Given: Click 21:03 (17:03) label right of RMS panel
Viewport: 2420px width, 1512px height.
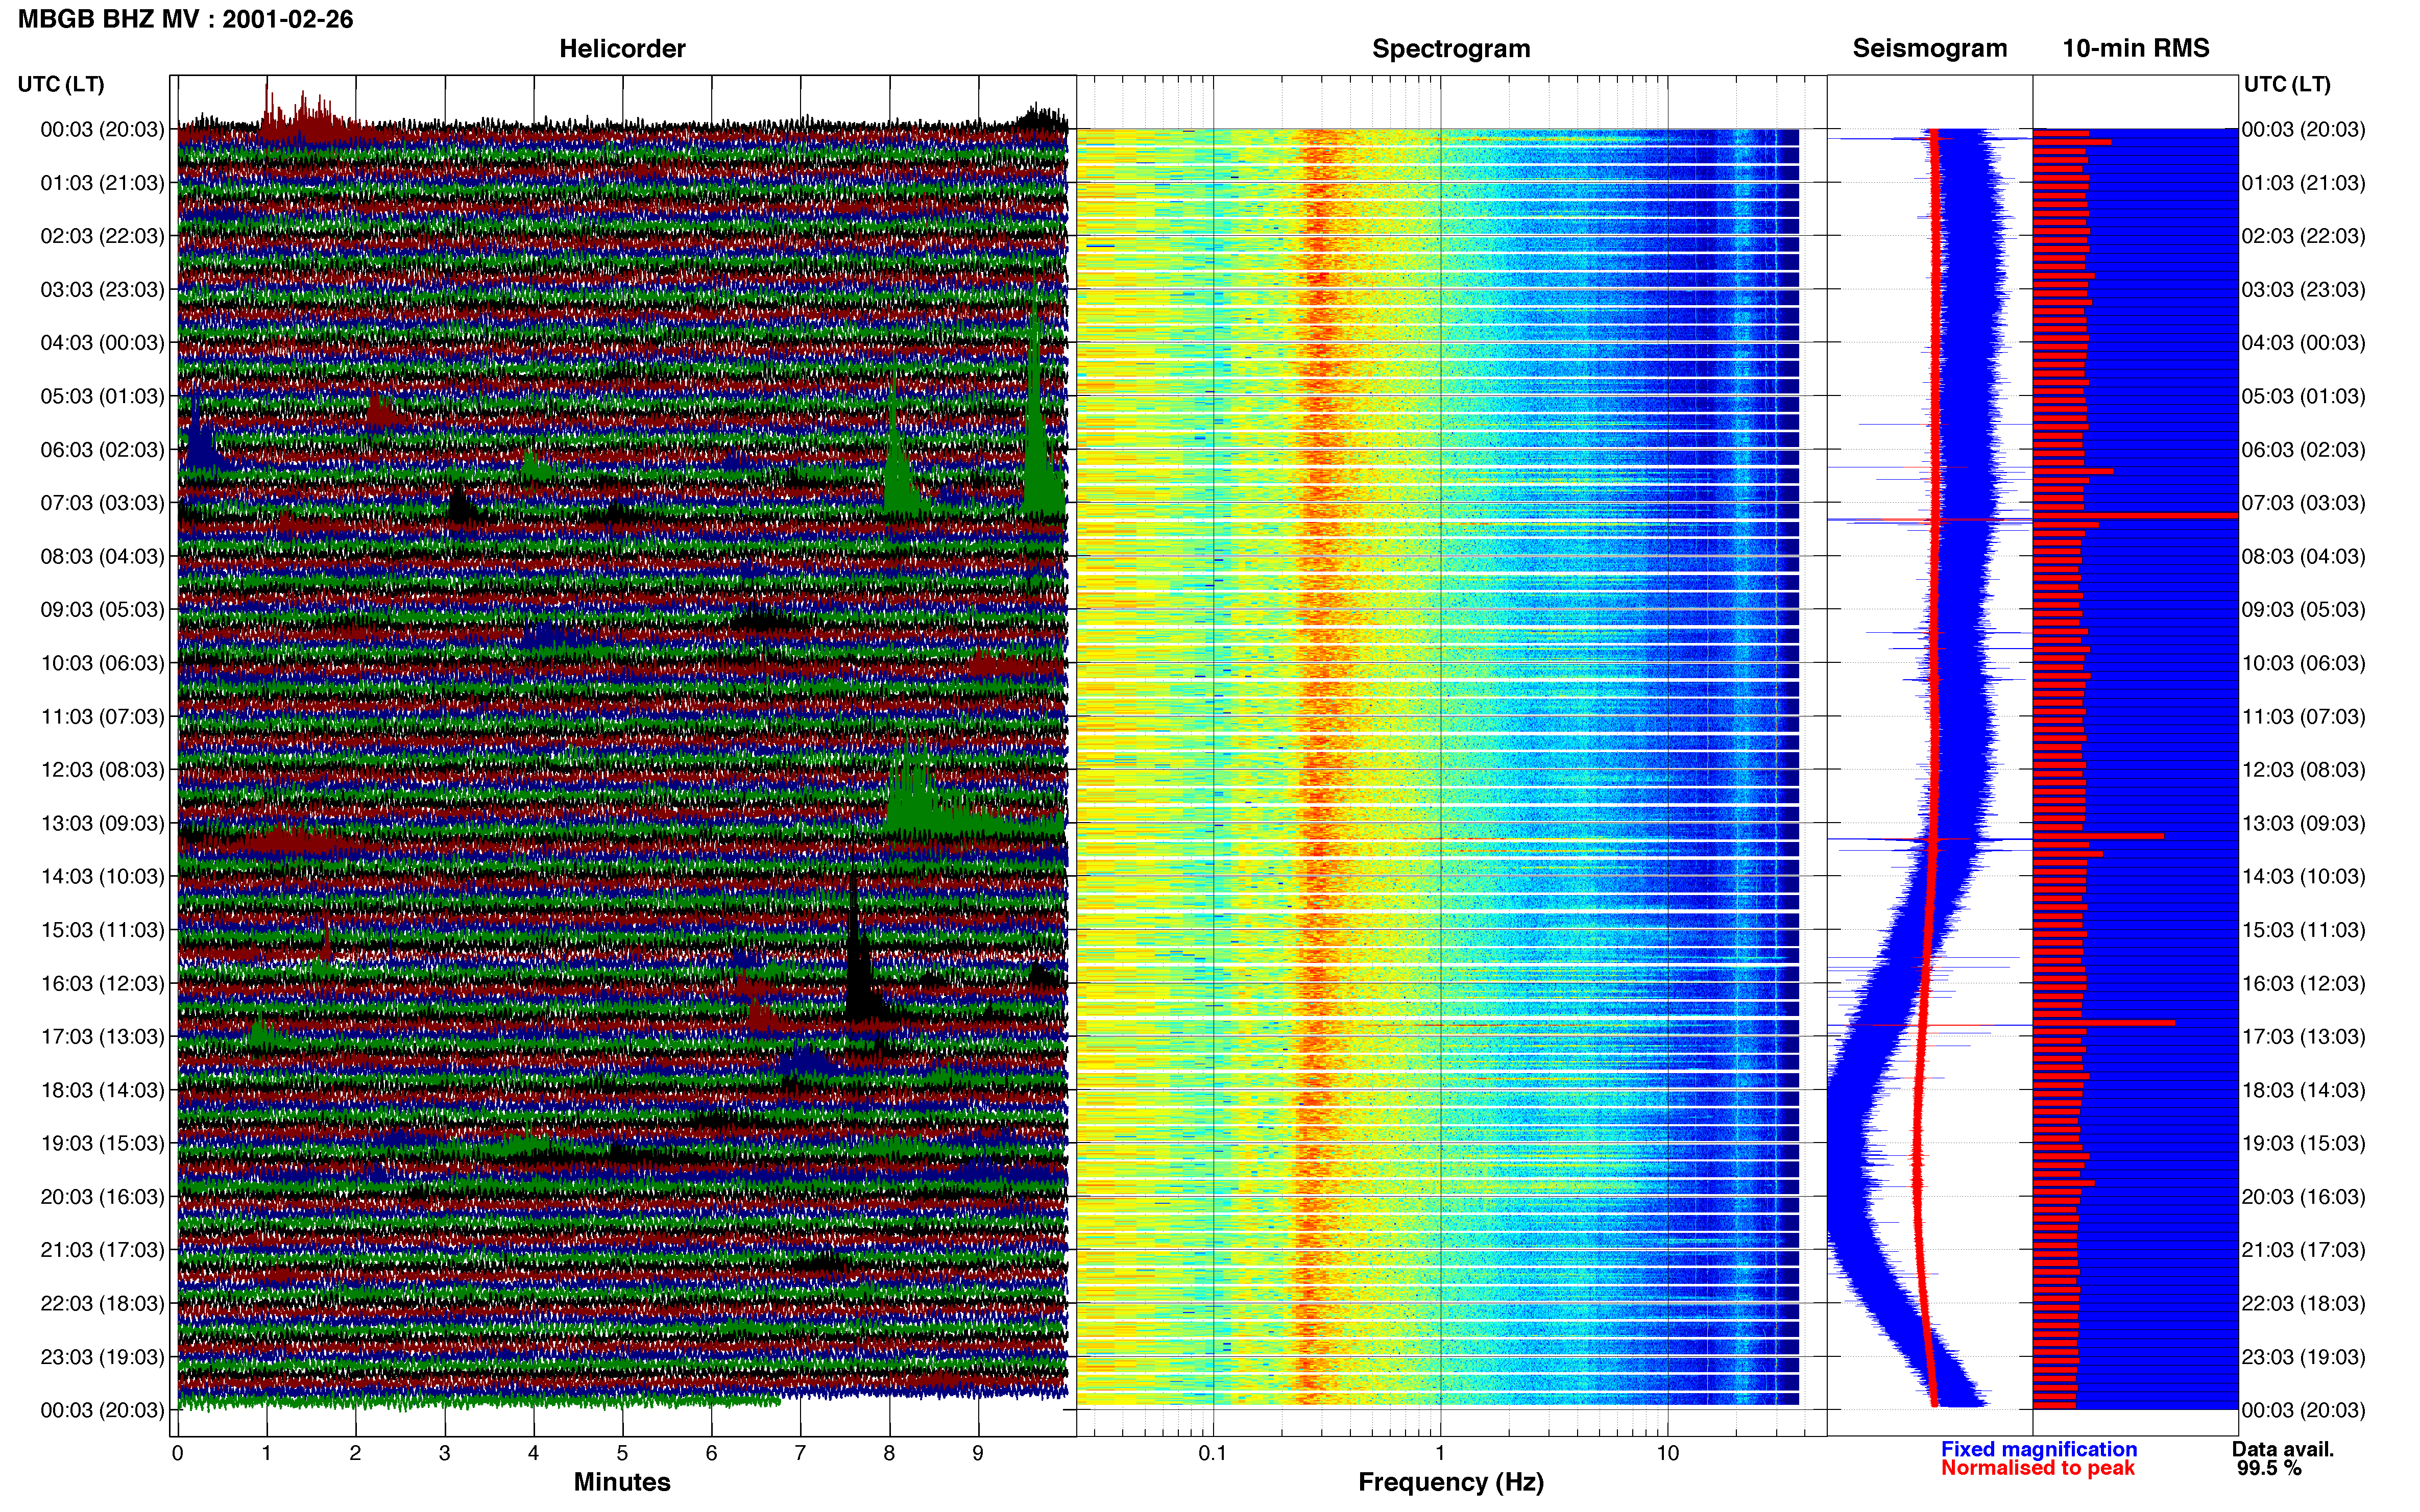Looking at the screenshot, I should 2304,1250.
